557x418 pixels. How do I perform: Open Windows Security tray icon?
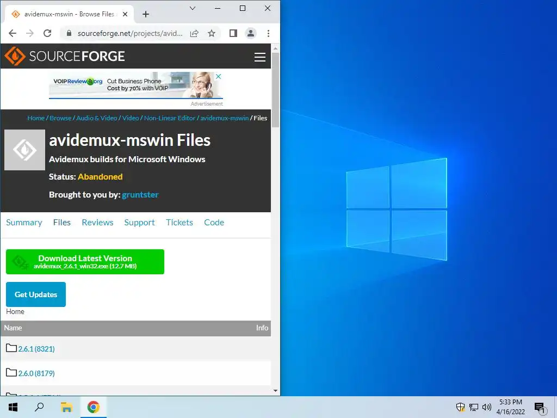[x=460, y=407]
